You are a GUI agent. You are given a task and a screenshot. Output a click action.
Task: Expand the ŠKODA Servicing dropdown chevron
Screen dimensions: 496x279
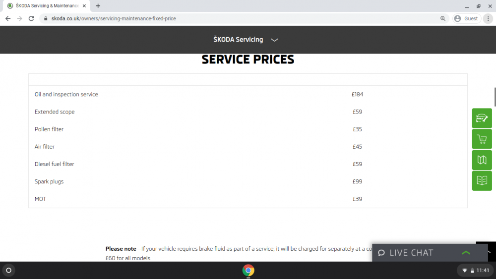[274, 40]
